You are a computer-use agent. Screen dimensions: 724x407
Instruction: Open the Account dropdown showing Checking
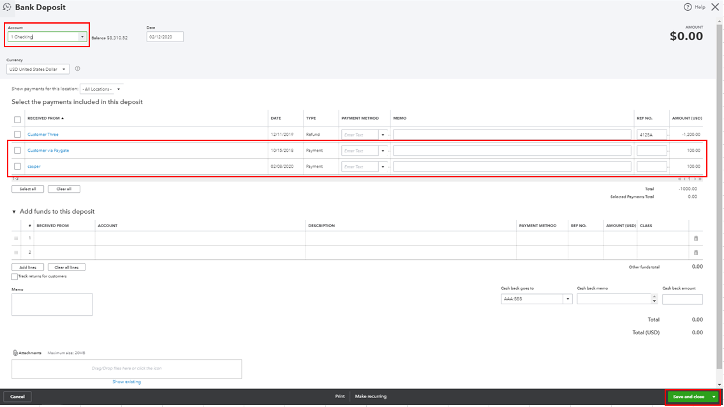click(x=82, y=37)
